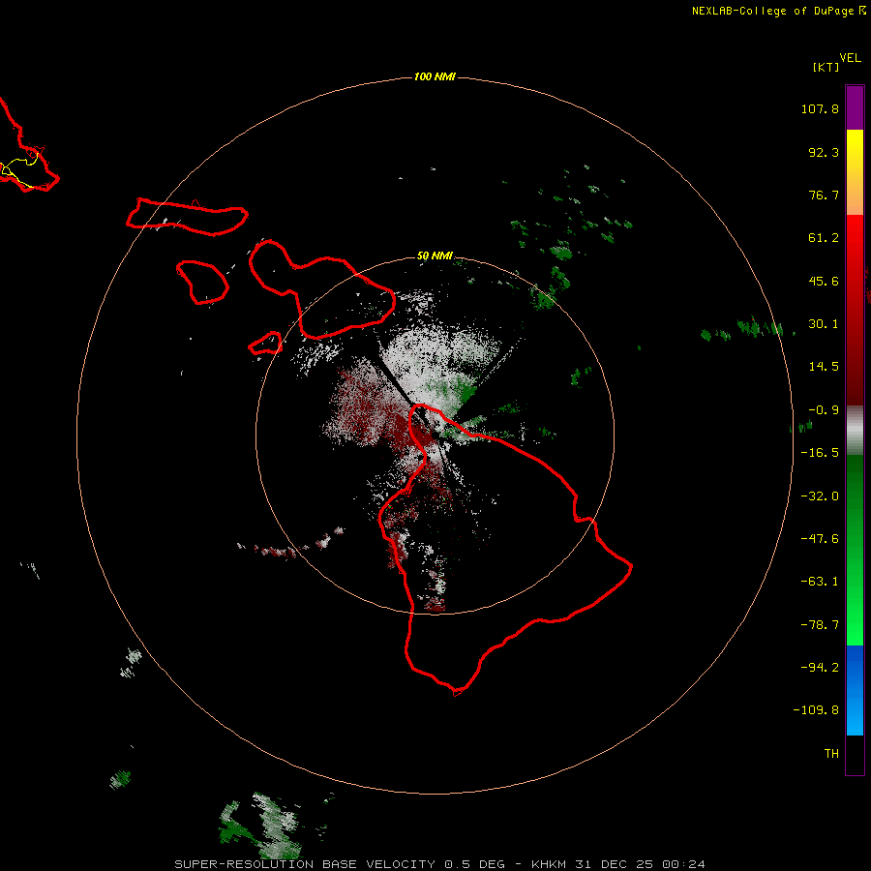
Task: Click the 50 NMI range ring label
Action: pos(435,256)
